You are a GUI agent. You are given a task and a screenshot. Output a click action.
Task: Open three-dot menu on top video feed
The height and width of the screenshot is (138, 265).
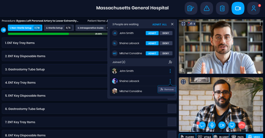(260, 24)
